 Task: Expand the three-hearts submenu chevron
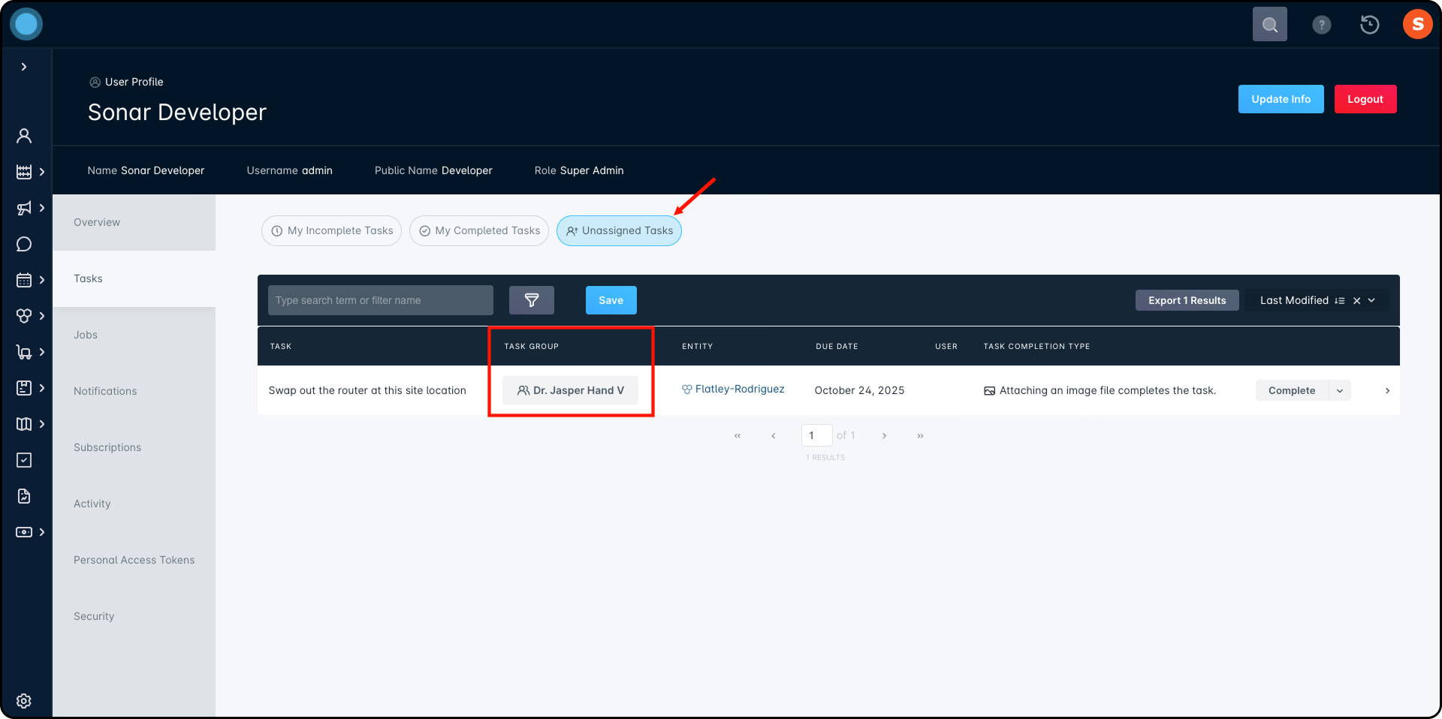pos(42,316)
